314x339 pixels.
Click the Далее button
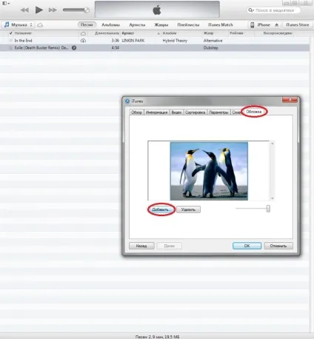point(170,246)
